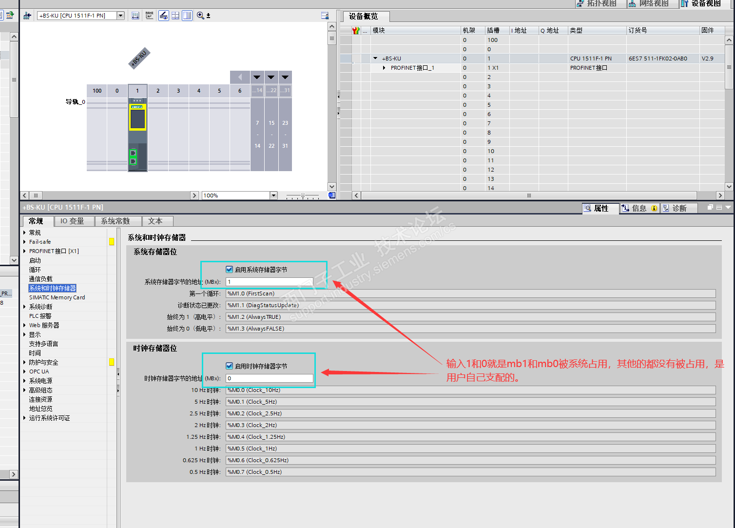The image size is (735, 528).
Task: Expand the slot 15-22 rack section arrow
Action: (x=271, y=77)
